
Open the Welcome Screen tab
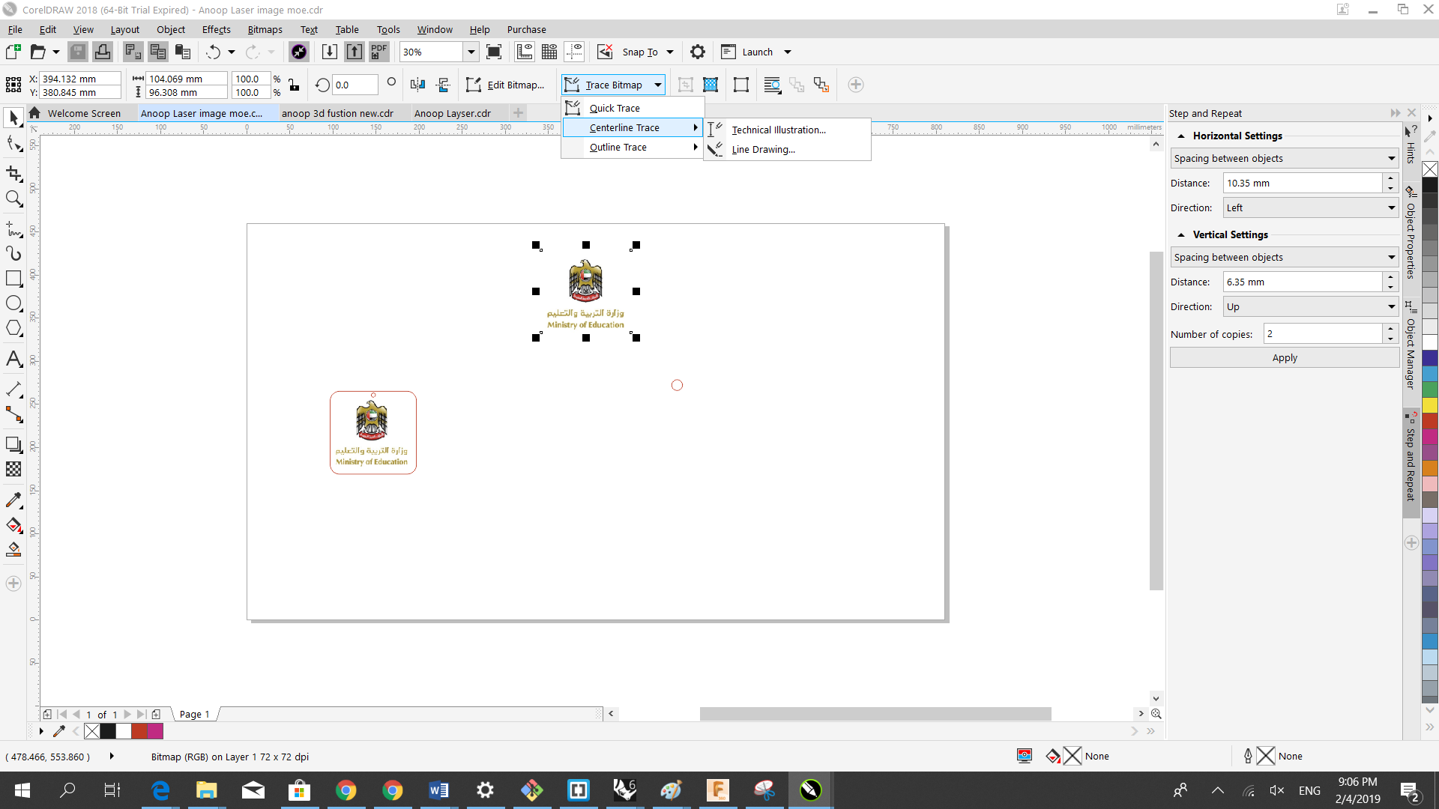pos(84,113)
